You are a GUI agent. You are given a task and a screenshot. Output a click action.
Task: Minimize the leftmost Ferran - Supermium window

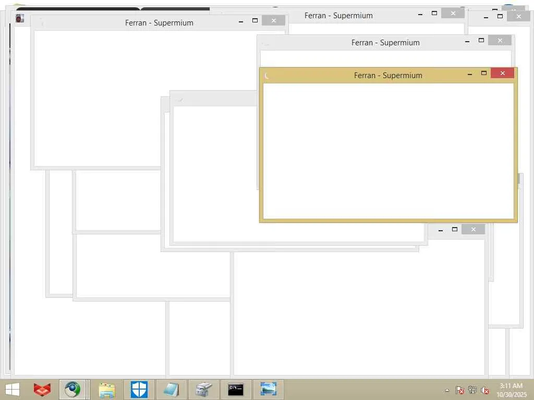click(241, 20)
